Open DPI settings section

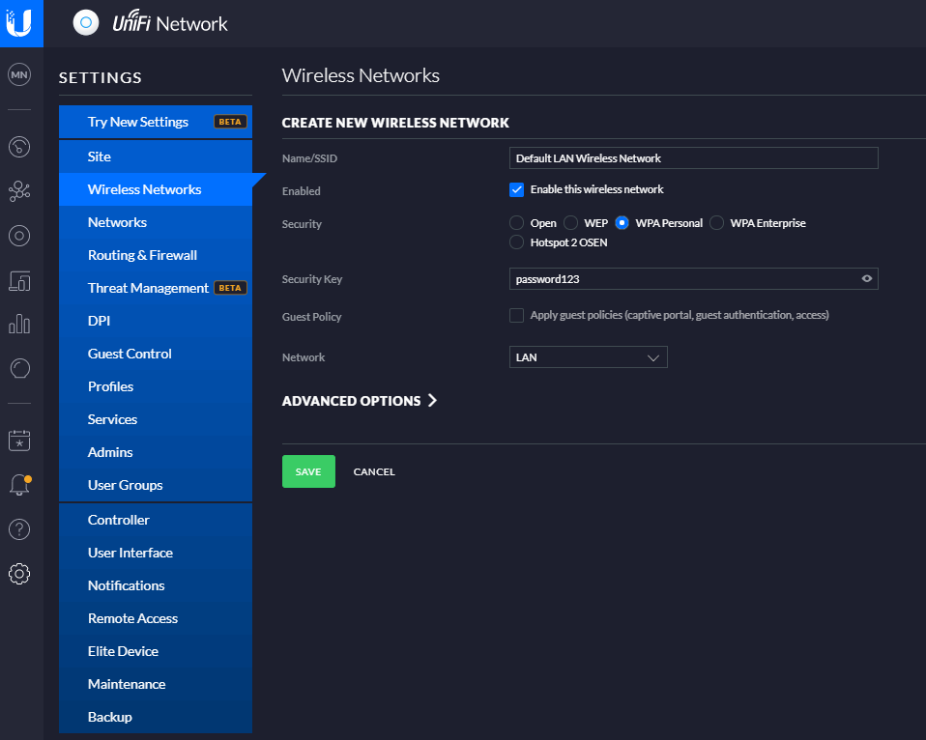point(156,321)
